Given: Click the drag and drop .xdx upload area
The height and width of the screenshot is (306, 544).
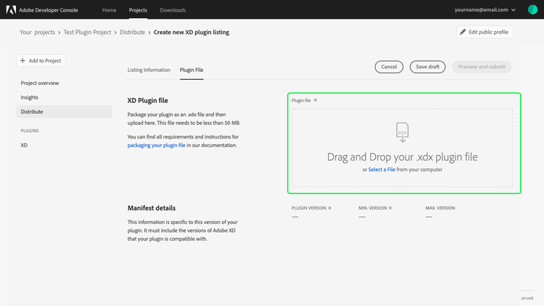Looking at the screenshot, I should 403,148.
